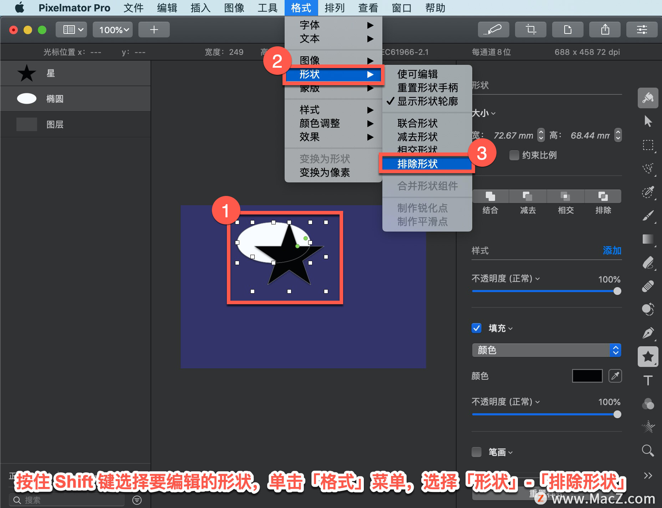Click the fill opacity slider handle

[x=617, y=414]
